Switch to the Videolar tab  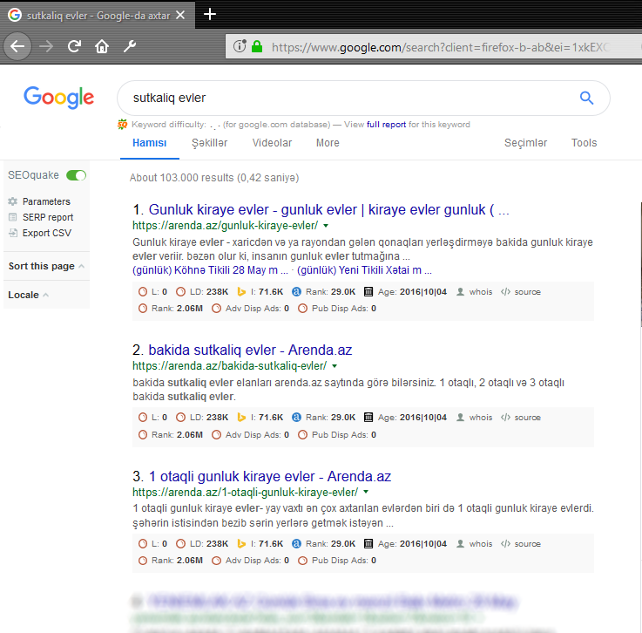point(272,143)
